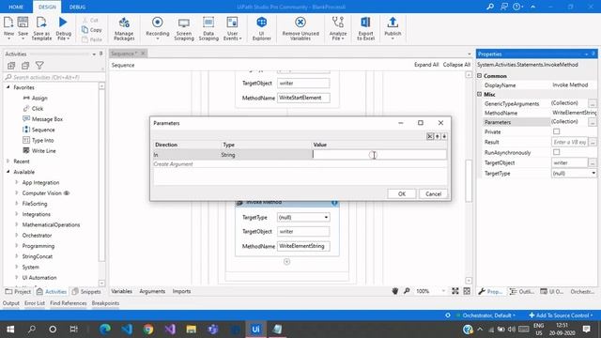Select the Message Box activity
The image size is (601, 338).
(42, 119)
